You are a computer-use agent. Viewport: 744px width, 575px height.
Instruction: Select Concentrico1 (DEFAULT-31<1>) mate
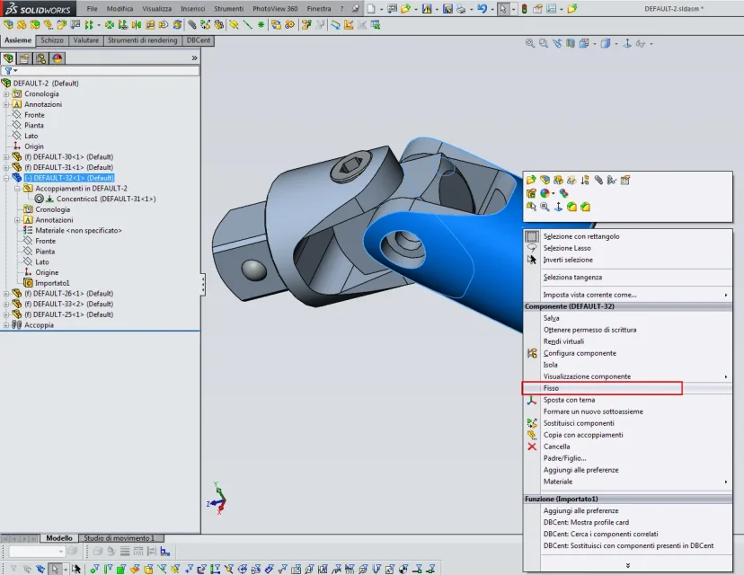click(x=106, y=199)
